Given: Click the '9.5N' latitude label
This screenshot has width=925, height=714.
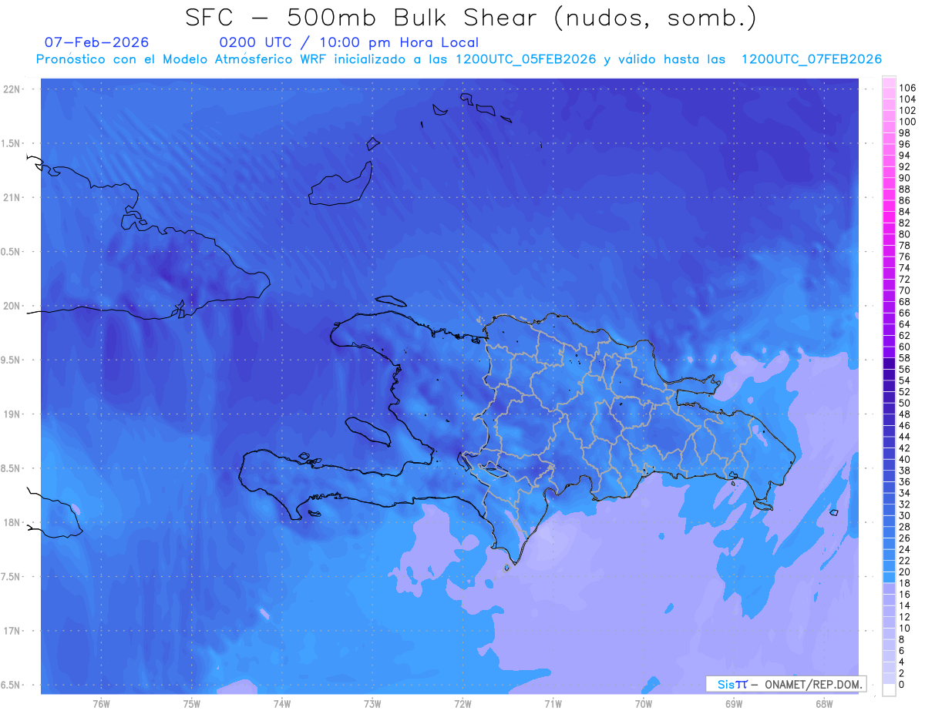Looking at the screenshot, I should point(11,360).
